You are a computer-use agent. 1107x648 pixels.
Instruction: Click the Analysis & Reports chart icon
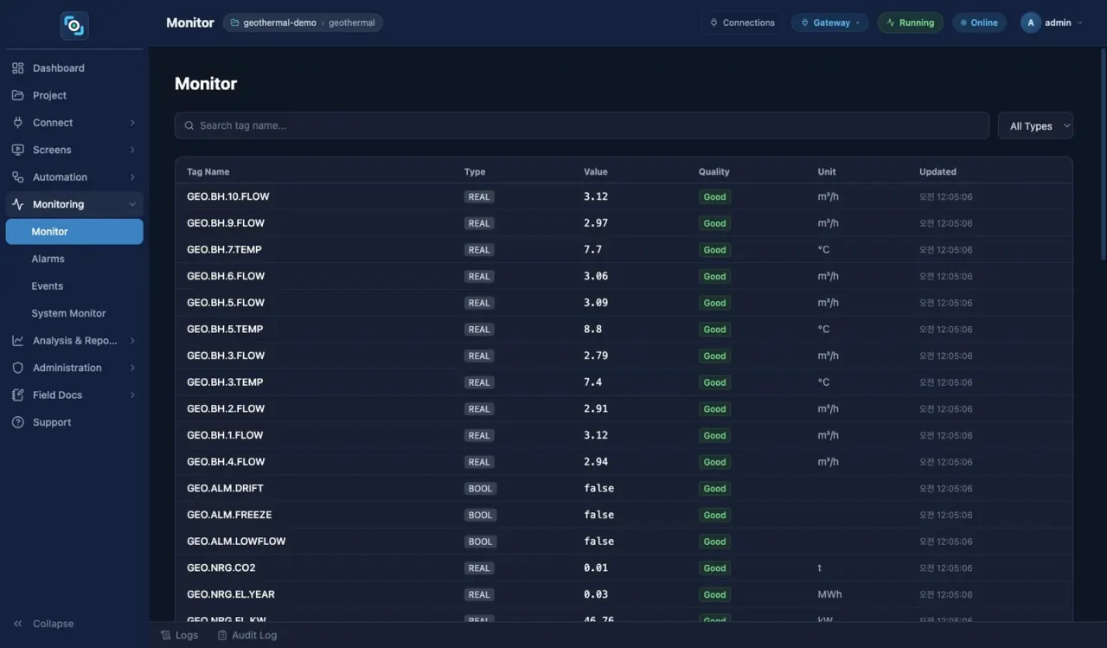point(17,341)
